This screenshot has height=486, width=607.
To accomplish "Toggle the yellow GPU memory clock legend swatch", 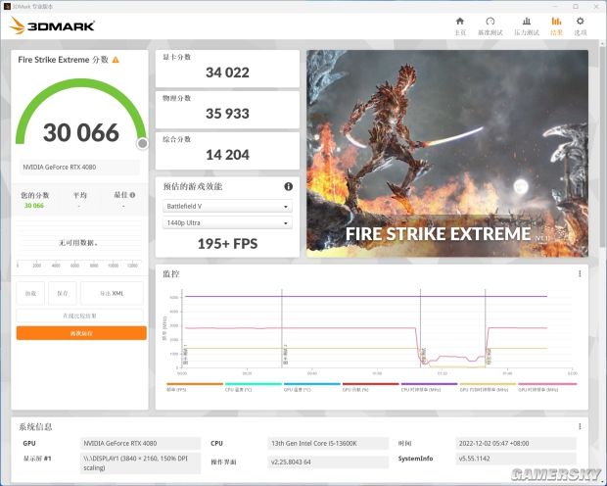I will [x=488, y=384].
